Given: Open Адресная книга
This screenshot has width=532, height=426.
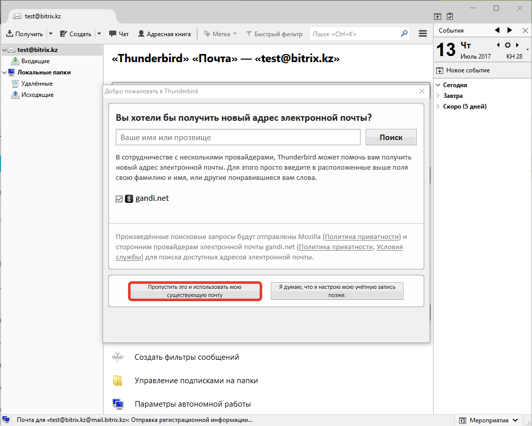Looking at the screenshot, I should click(x=164, y=34).
